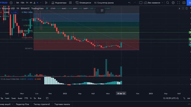Click the MACD value -0.1049
The width and height of the screenshot is (191, 107).
[38, 79]
